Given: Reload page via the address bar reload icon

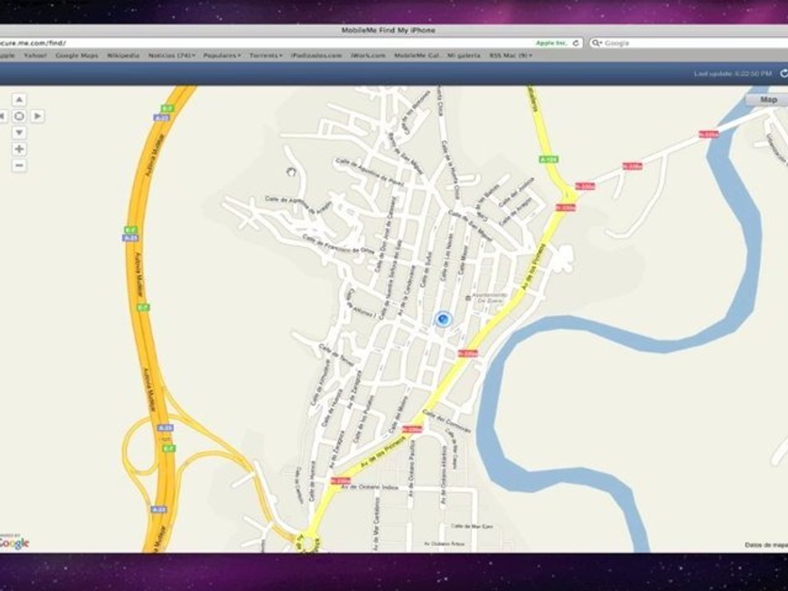Looking at the screenshot, I should [576, 44].
